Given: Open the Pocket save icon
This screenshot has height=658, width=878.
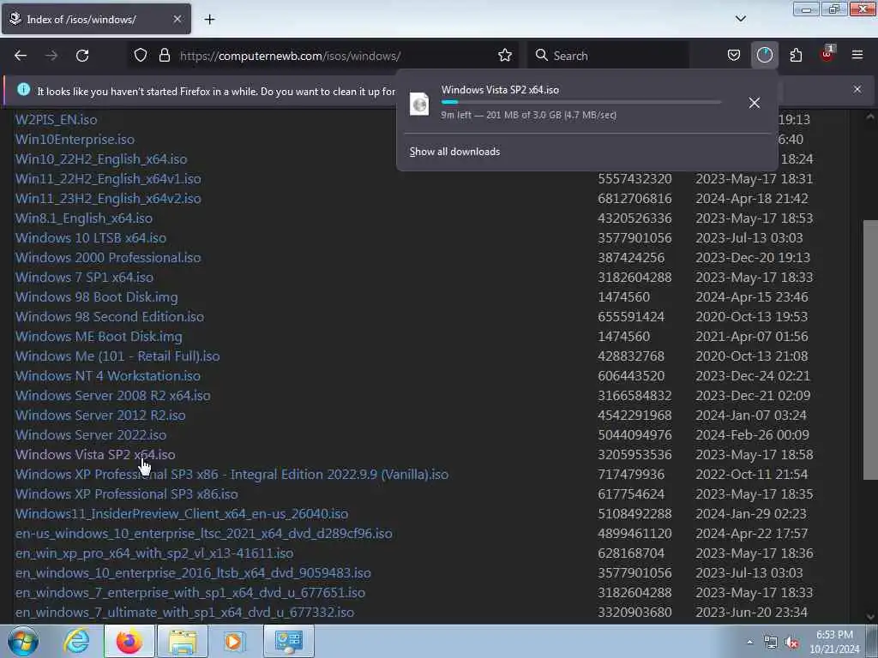Looking at the screenshot, I should coord(734,56).
